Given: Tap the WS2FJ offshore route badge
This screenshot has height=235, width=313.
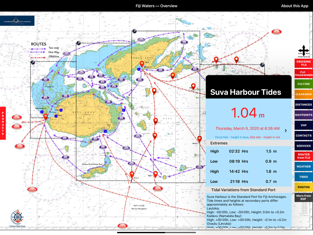Looking at the screenshot, I should (276, 31).
